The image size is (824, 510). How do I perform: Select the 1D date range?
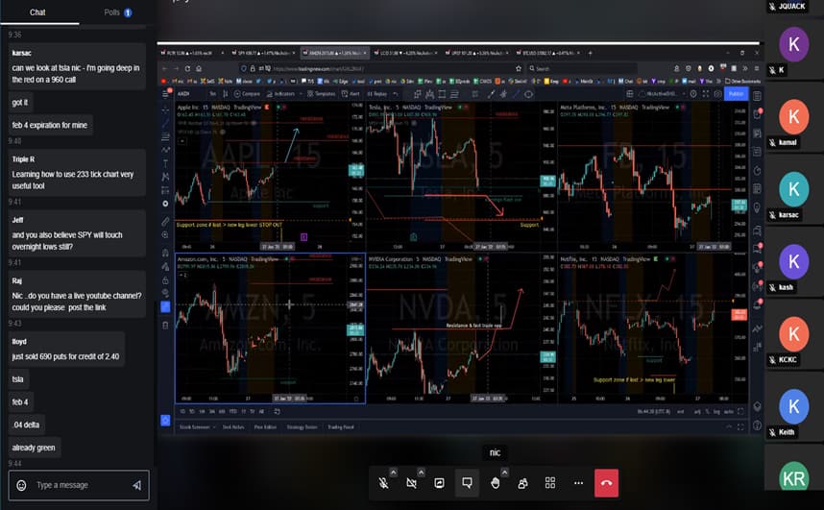click(182, 411)
